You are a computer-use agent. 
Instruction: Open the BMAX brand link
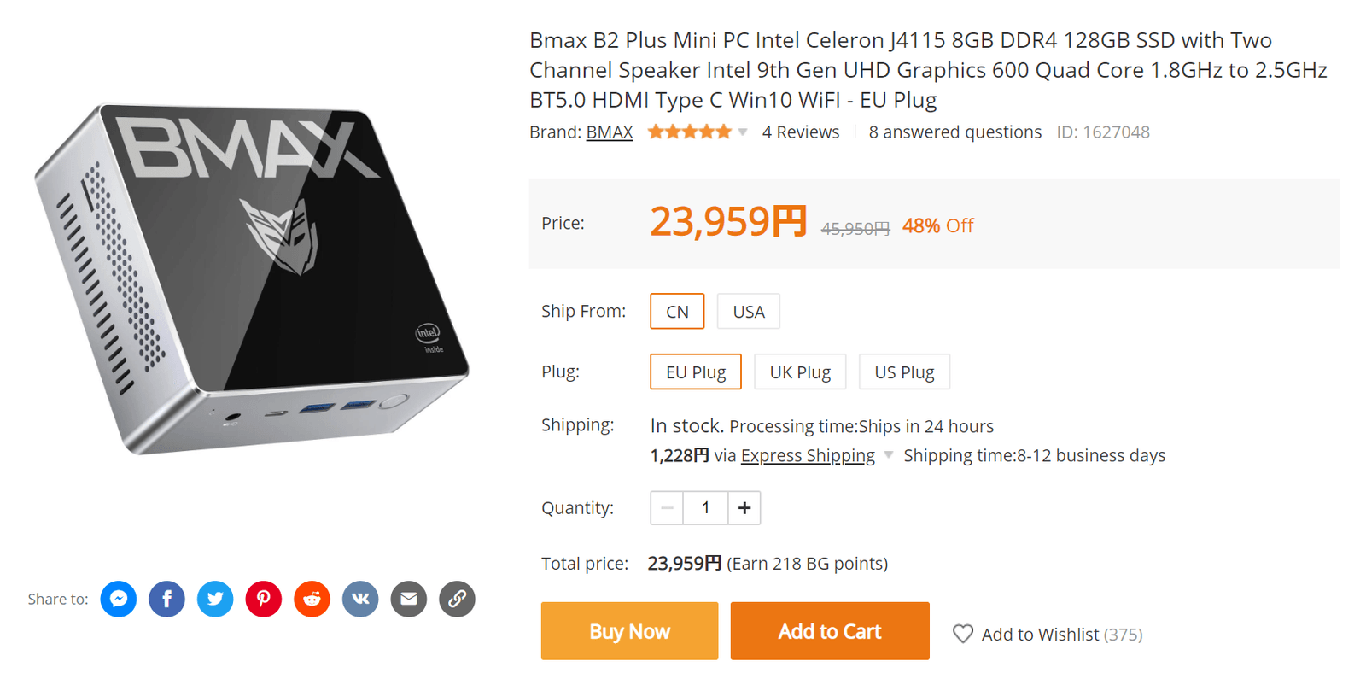click(x=610, y=132)
